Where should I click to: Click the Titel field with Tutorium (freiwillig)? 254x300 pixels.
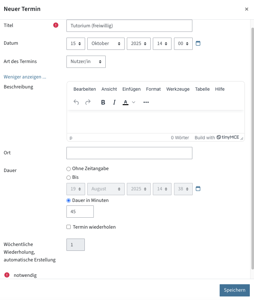point(129,26)
